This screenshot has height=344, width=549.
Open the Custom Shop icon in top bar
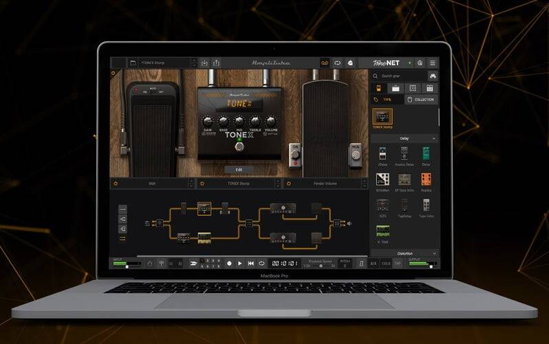pos(350,63)
